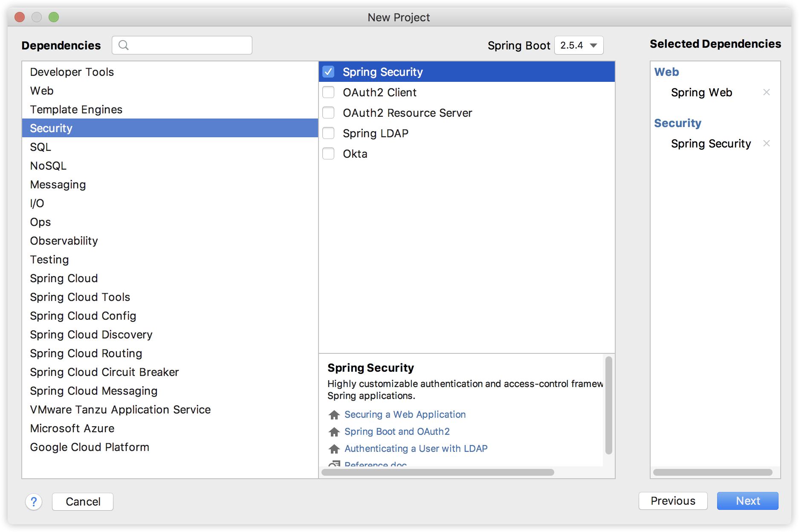This screenshot has width=799, height=532.
Task: Click the home icon beside Authenticating a User with LDAP
Action: pyautogui.click(x=334, y=448)
